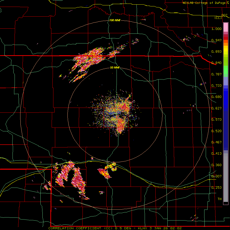Click the Correlation Coefficient KLNX caption
Image resolution: width=230 pixels, height=230 pixels.
tap(115, 228)
